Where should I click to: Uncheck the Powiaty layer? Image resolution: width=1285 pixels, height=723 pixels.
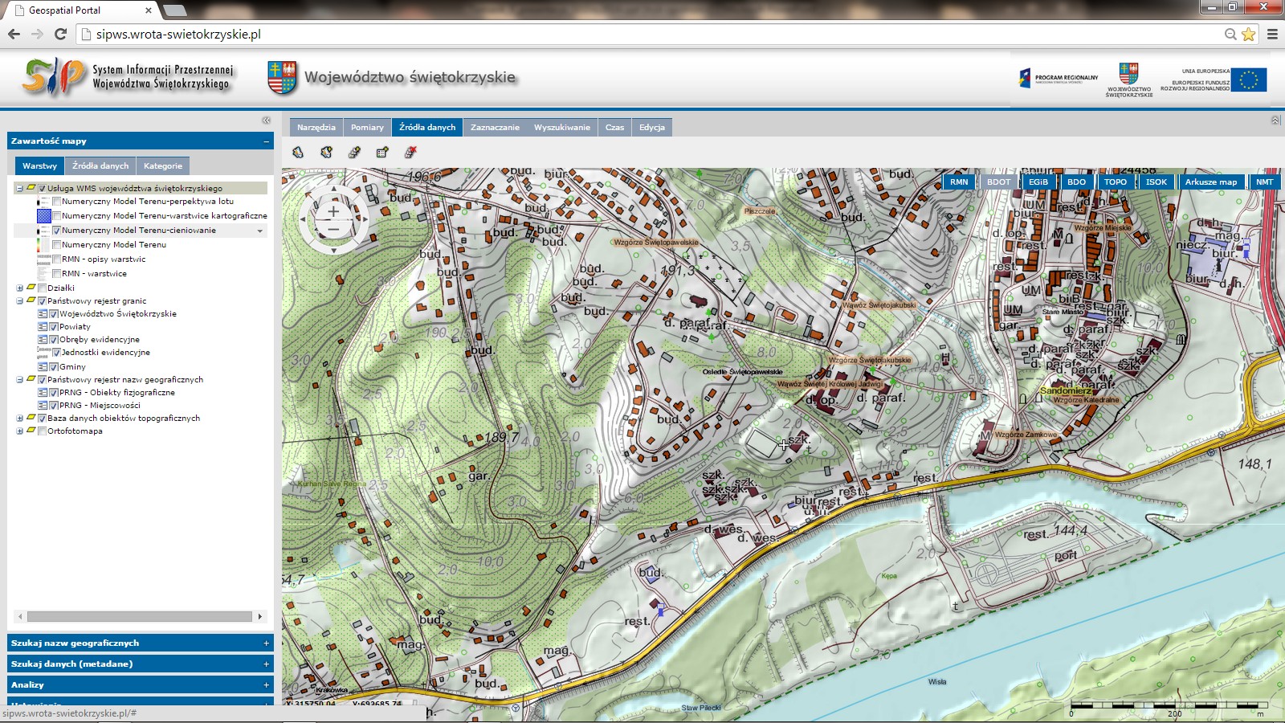point(54,327)
